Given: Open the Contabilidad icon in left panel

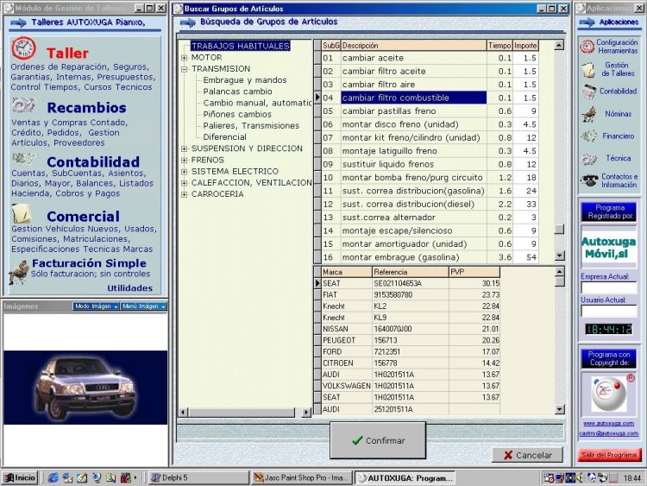Looking at the screenshot, I should 22,159.
